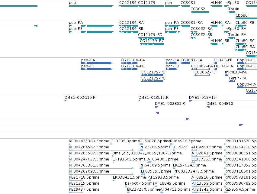Viewport: 257px width, 194px height.
Task: Select EST RE59554.5prime
Action: (226, 192)
